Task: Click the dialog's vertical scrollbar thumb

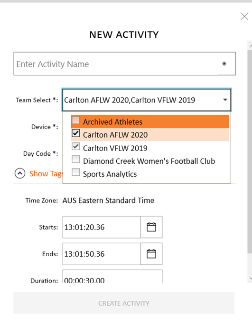Action: pyautogui.click(x=250, y=151)
